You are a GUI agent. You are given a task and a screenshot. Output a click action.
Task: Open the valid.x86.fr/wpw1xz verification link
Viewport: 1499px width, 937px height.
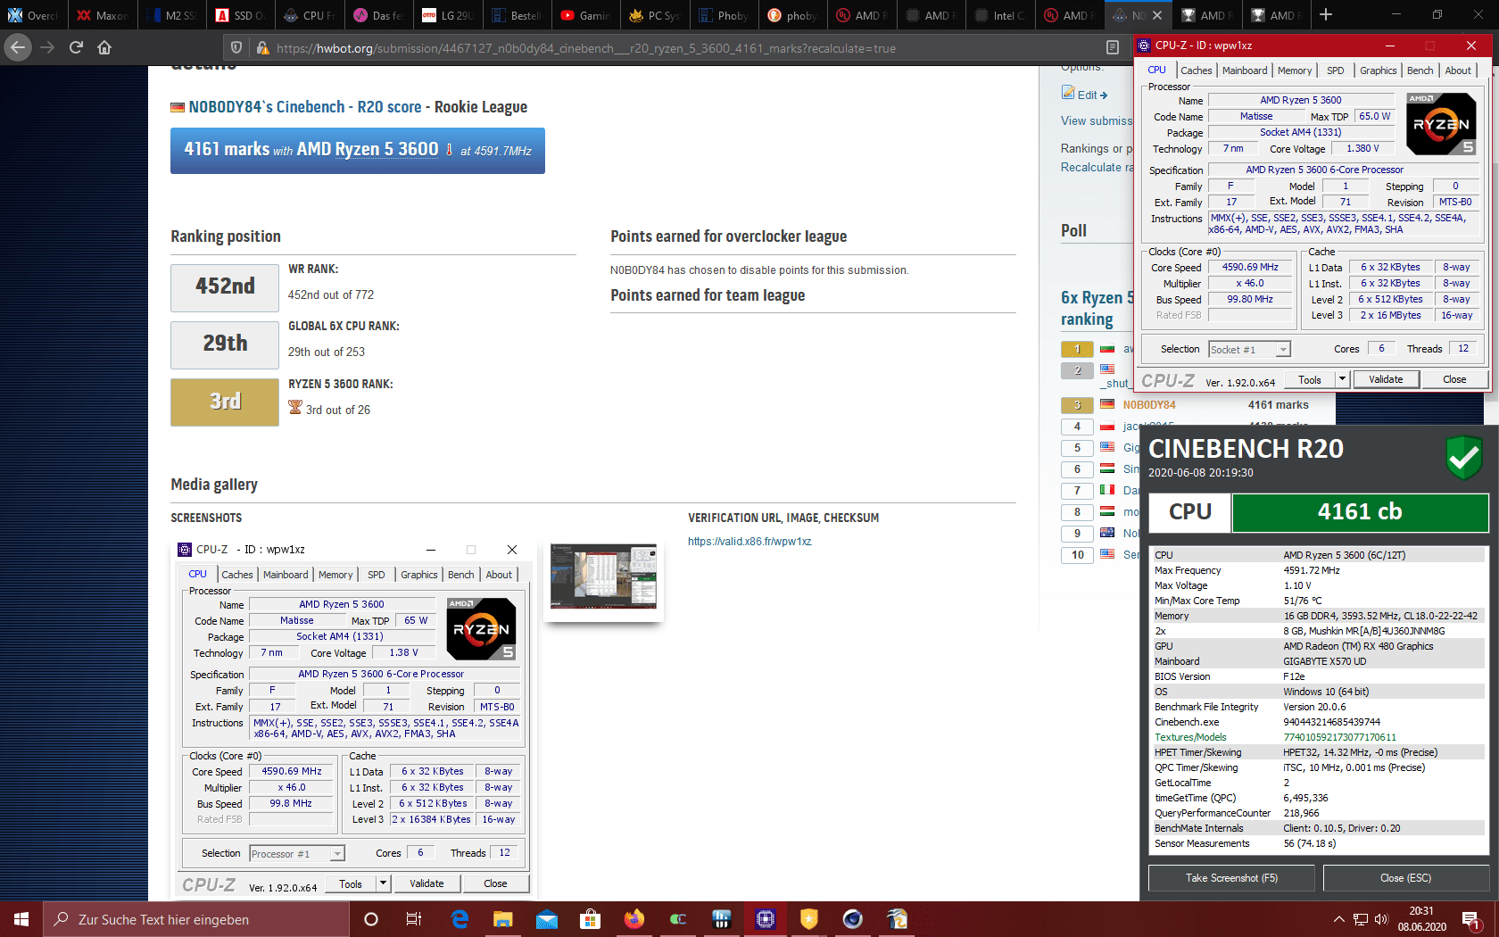pos(749,542)
